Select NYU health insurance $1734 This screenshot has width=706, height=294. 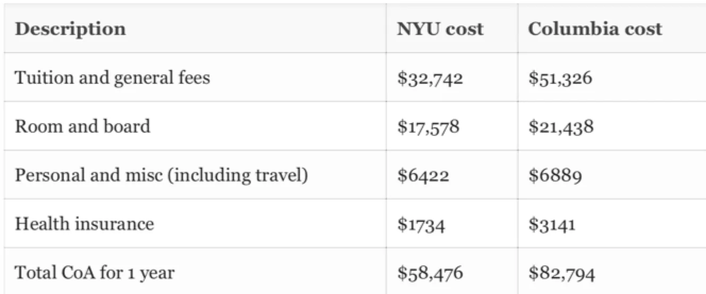[422, 224]
